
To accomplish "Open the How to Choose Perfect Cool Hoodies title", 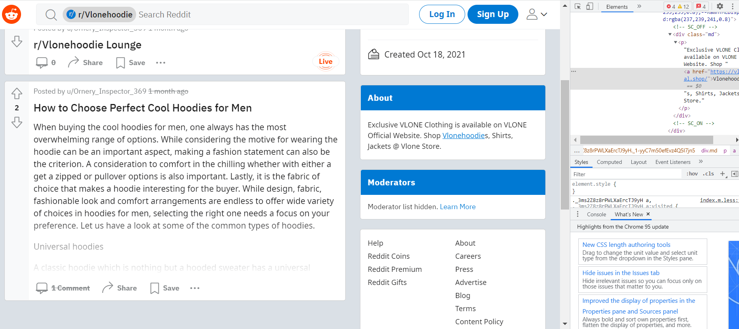I will click(x=142, y=108).
